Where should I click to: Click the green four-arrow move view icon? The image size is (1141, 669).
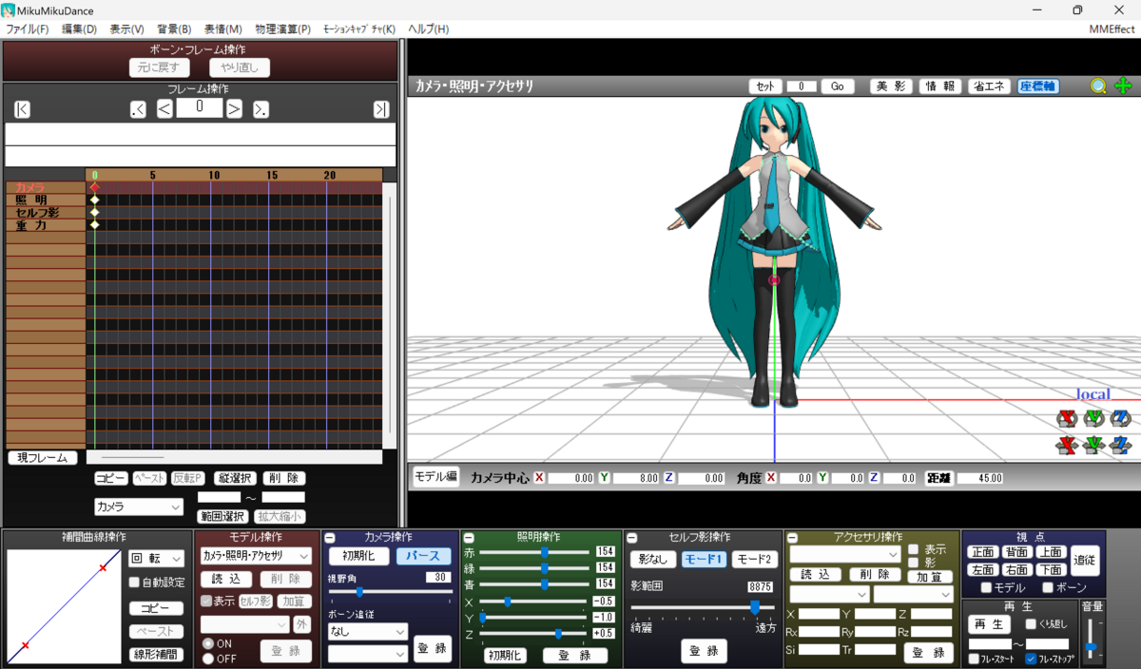(x=1123, y=86)
